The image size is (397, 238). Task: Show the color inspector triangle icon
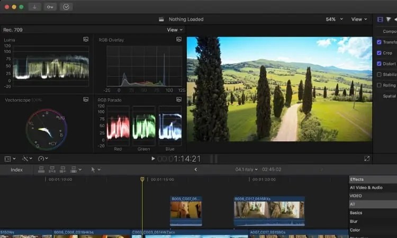click(389, 19)
